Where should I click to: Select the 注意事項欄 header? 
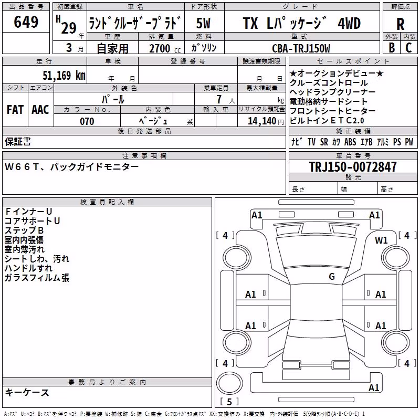[x=144, y=155]
